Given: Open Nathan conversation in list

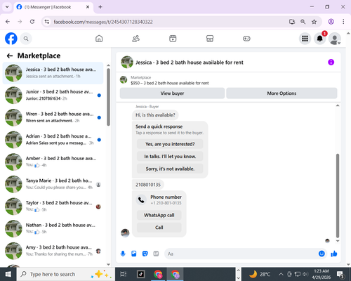Looking at the screenshot, I should pos(53,229).
